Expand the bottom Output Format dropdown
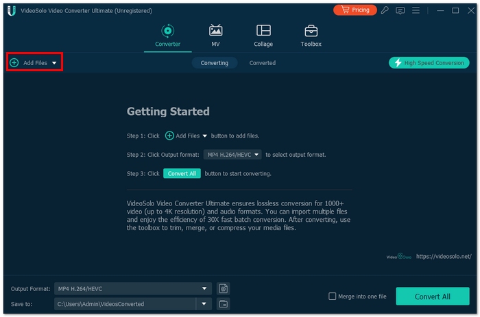 (x=204, y=289)
